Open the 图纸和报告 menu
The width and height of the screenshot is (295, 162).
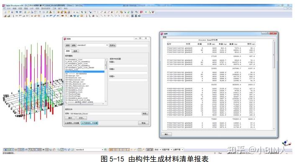coord(46,8)
